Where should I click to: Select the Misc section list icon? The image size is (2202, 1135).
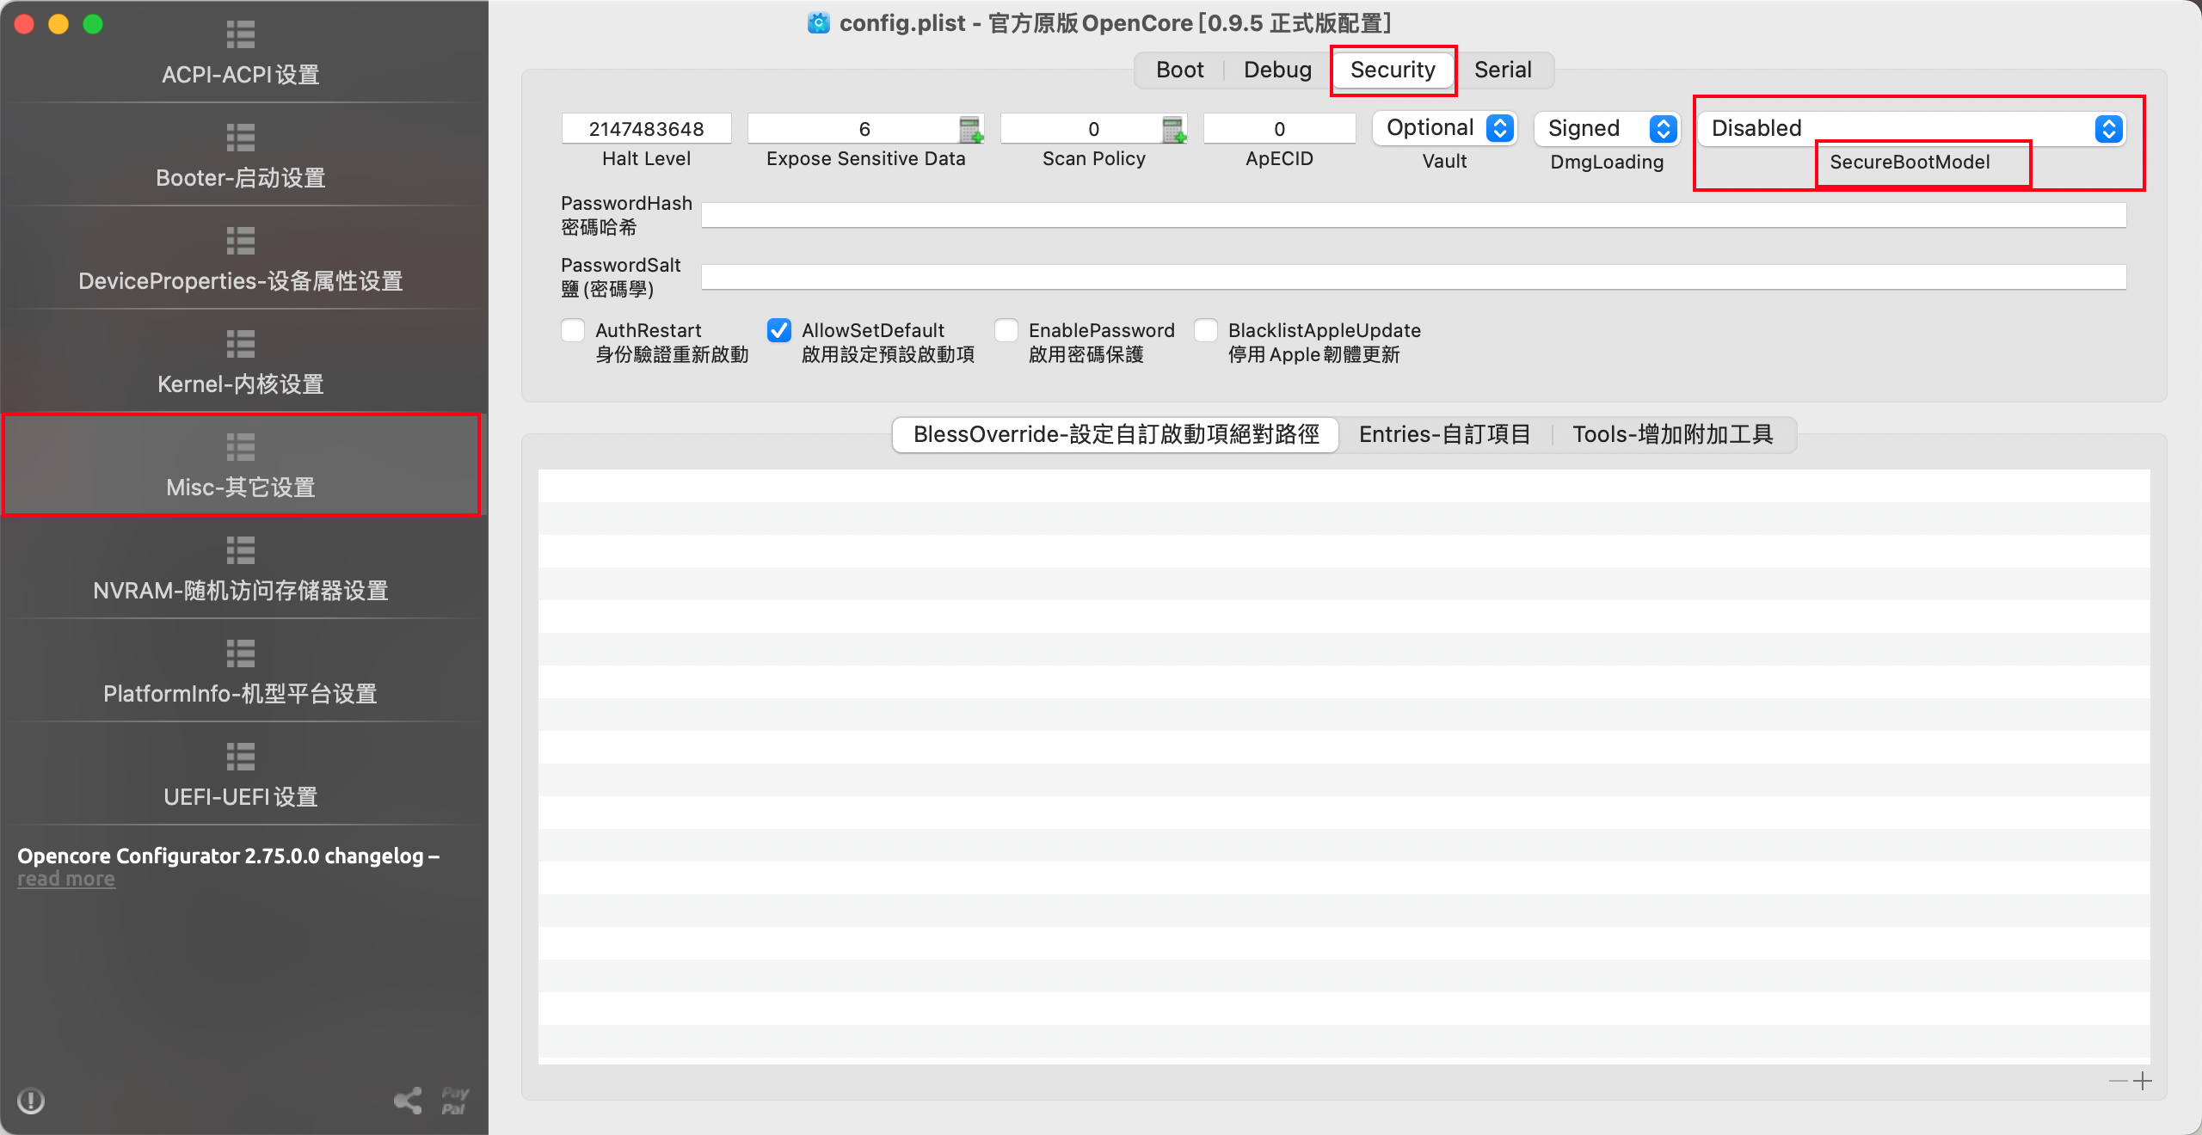tap(241, 447)
